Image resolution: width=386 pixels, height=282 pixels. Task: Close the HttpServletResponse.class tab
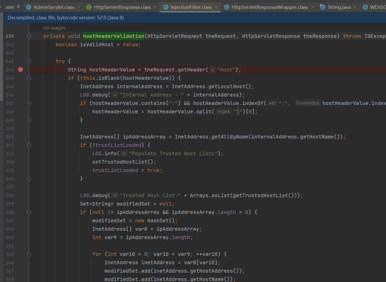pyautogui.click(x=155, y=8)
